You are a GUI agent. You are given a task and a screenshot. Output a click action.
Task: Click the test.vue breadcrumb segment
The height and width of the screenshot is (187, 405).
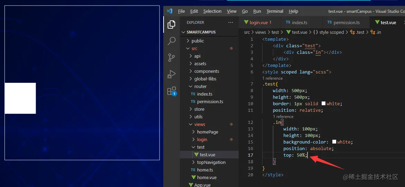click(297, 32)
